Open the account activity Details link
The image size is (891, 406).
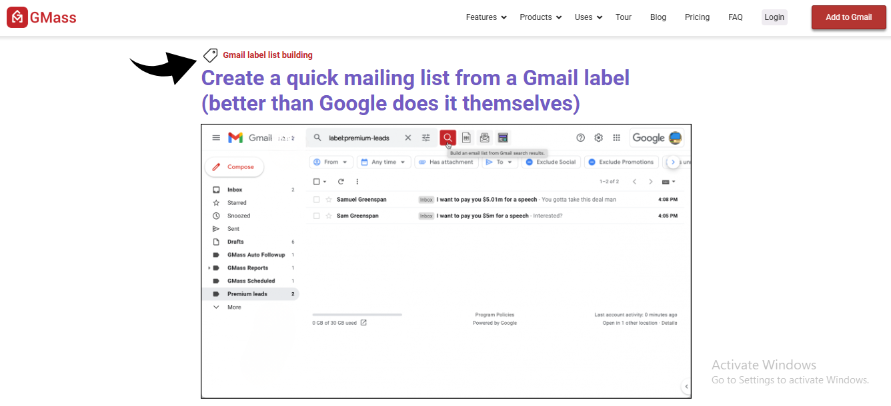tap(669, 323)
